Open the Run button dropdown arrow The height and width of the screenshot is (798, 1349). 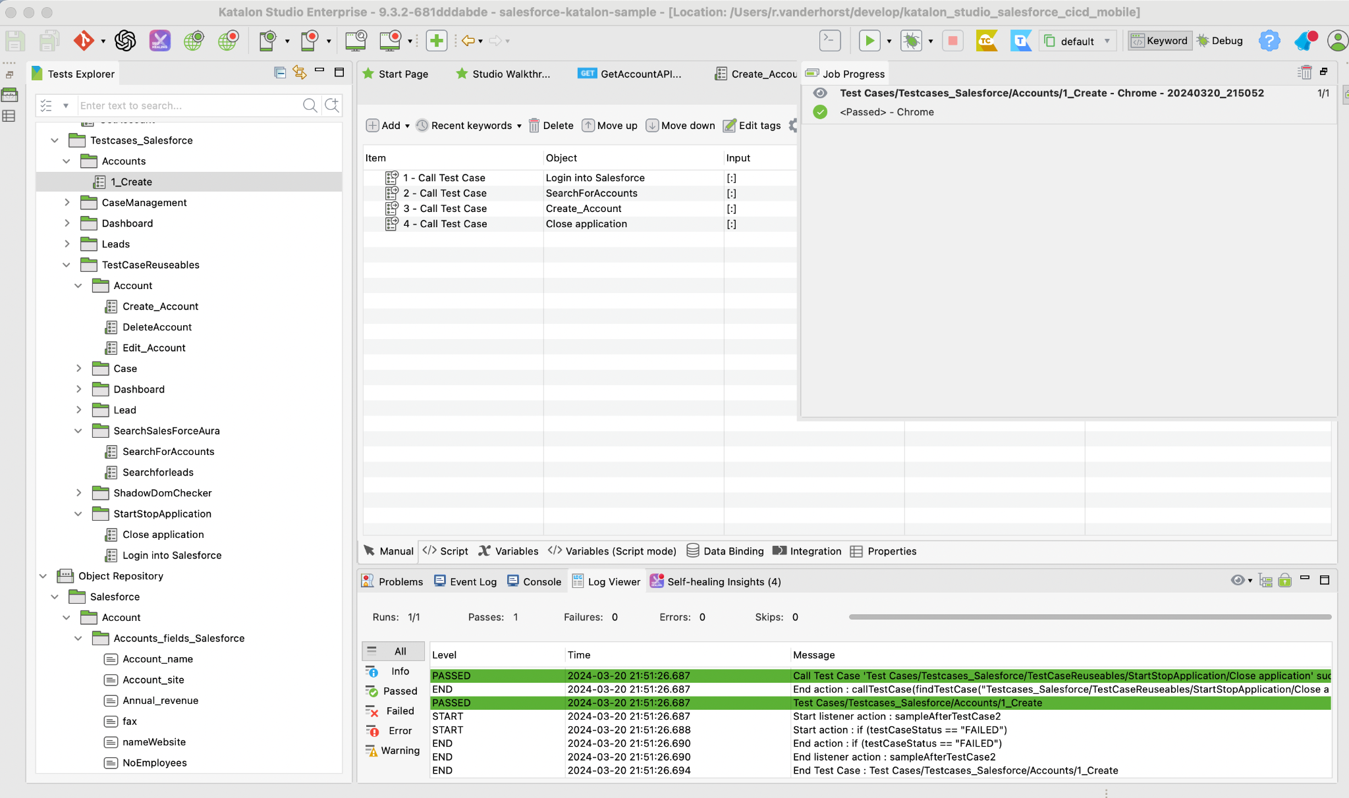[889, 41]
